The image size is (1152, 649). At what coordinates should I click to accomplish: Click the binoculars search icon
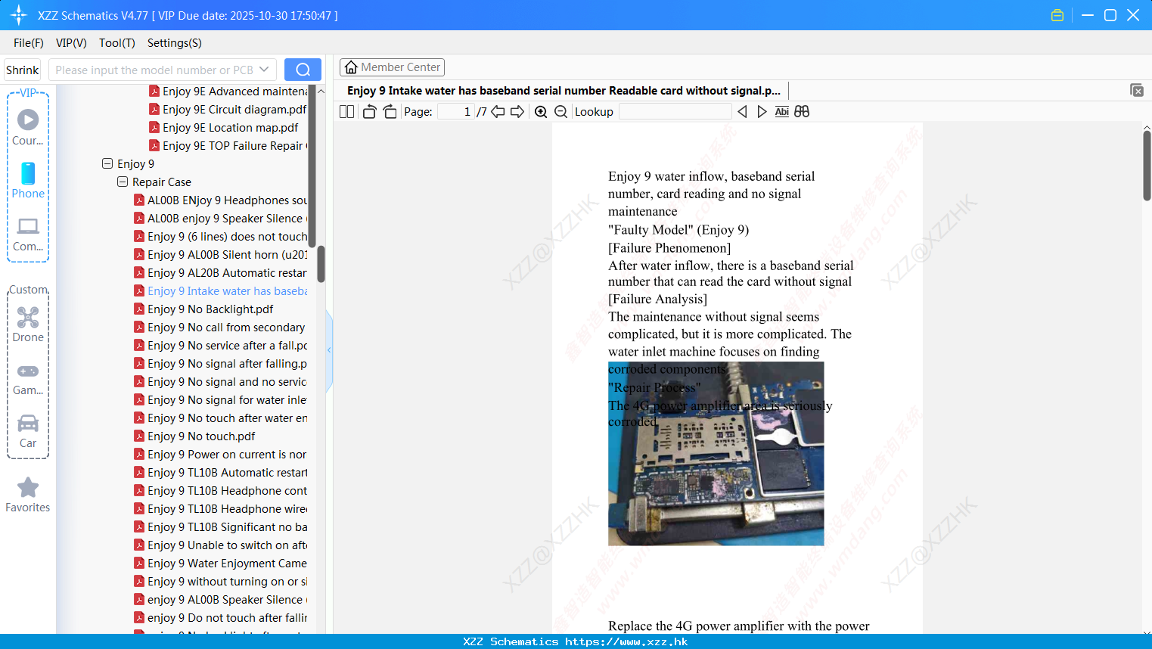802,111
